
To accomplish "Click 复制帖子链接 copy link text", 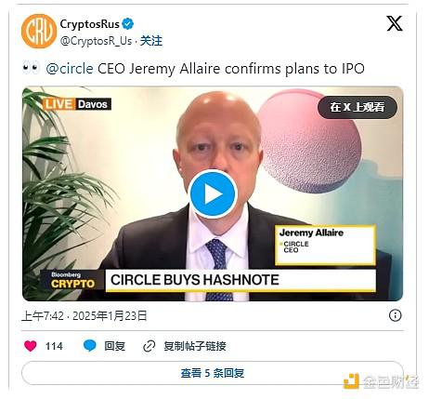I will pyautogui.click(x=195, y=346).
